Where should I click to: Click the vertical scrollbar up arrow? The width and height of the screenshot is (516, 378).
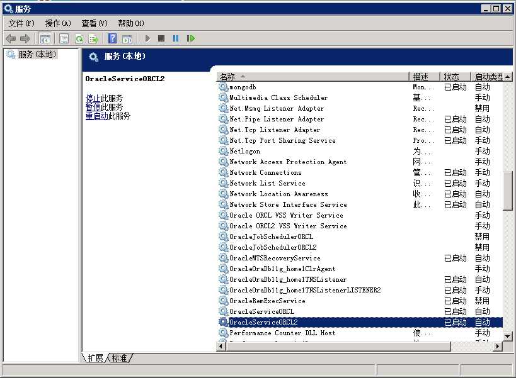(x=508, y=77)
